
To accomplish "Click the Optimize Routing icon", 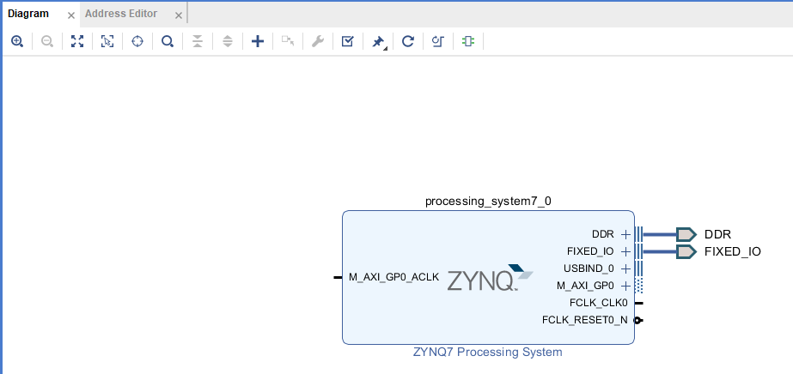I will (438, 41).
